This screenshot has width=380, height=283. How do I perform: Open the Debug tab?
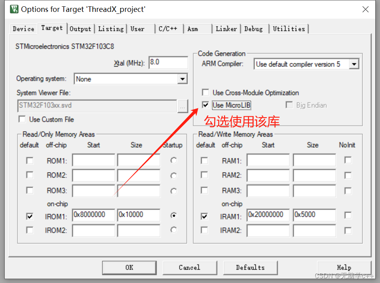pos(255,29)
